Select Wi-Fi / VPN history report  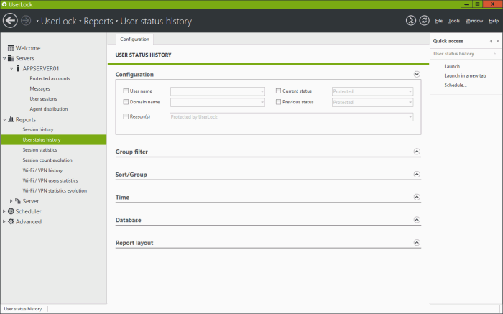pos(42,170)
